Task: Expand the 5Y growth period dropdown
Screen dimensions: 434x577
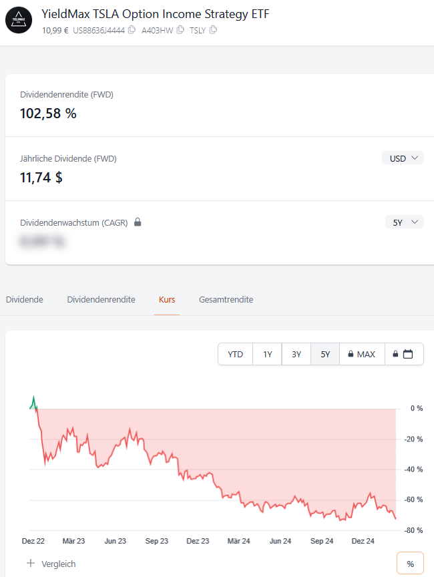Action: click(404, 222)
